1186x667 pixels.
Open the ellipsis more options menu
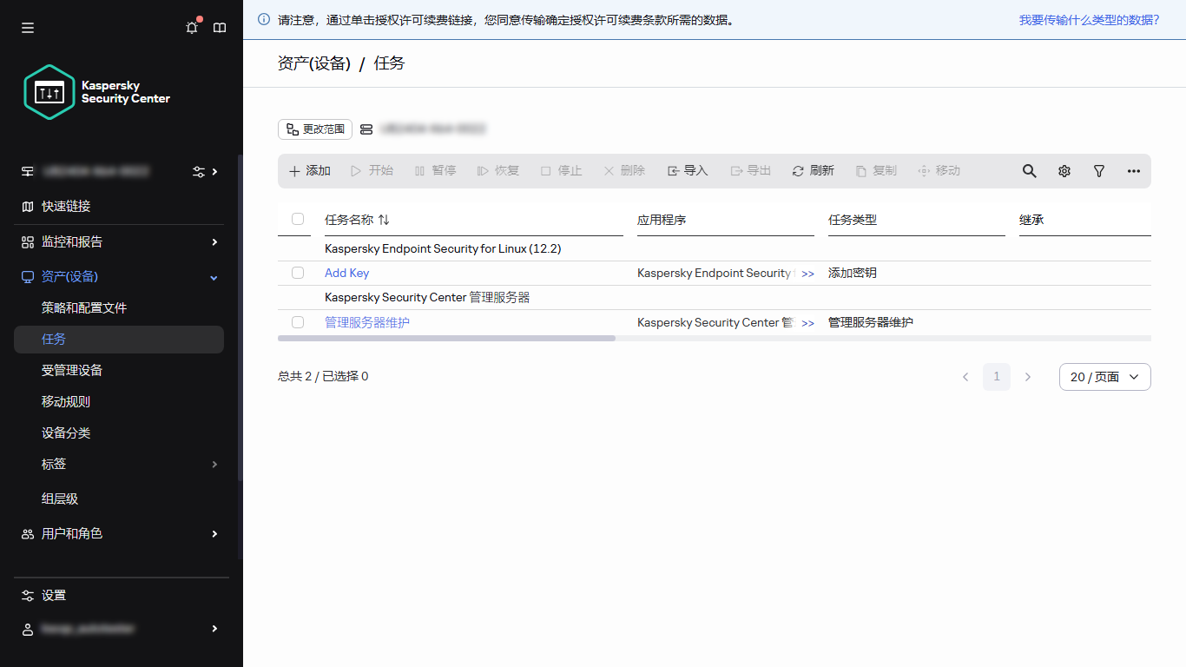[1134, 170]
